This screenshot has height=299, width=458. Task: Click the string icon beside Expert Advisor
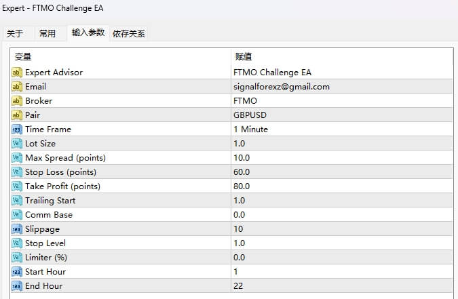click(17, 72)
